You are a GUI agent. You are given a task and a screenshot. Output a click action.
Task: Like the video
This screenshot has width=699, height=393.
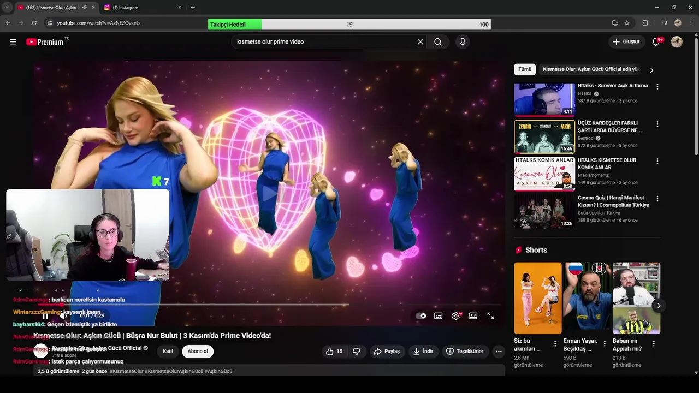click(x=334, y=352)
